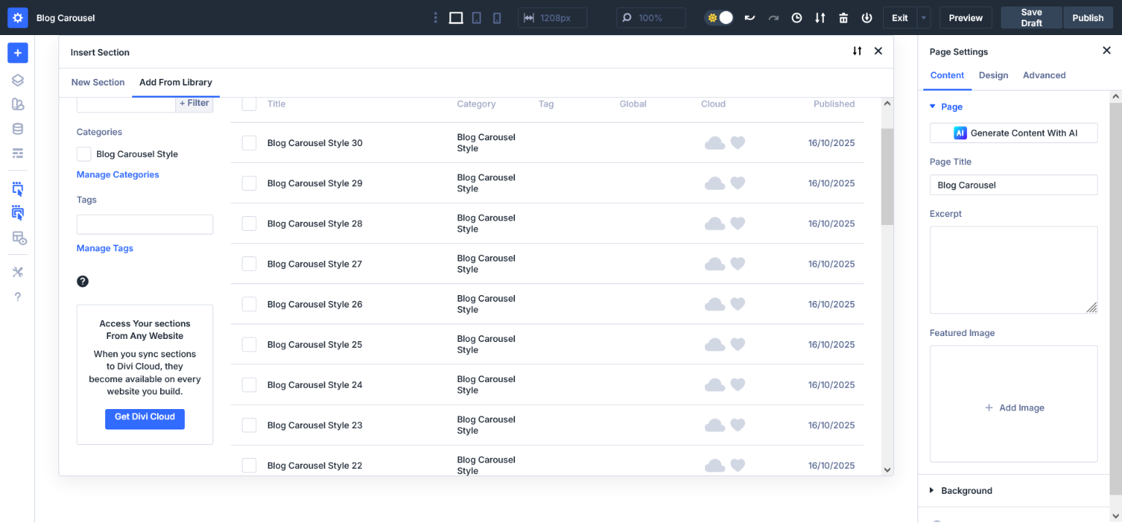Click the Excerpt text area
The width and height of the screenshot is (1122, 523).
[1014, 270]
